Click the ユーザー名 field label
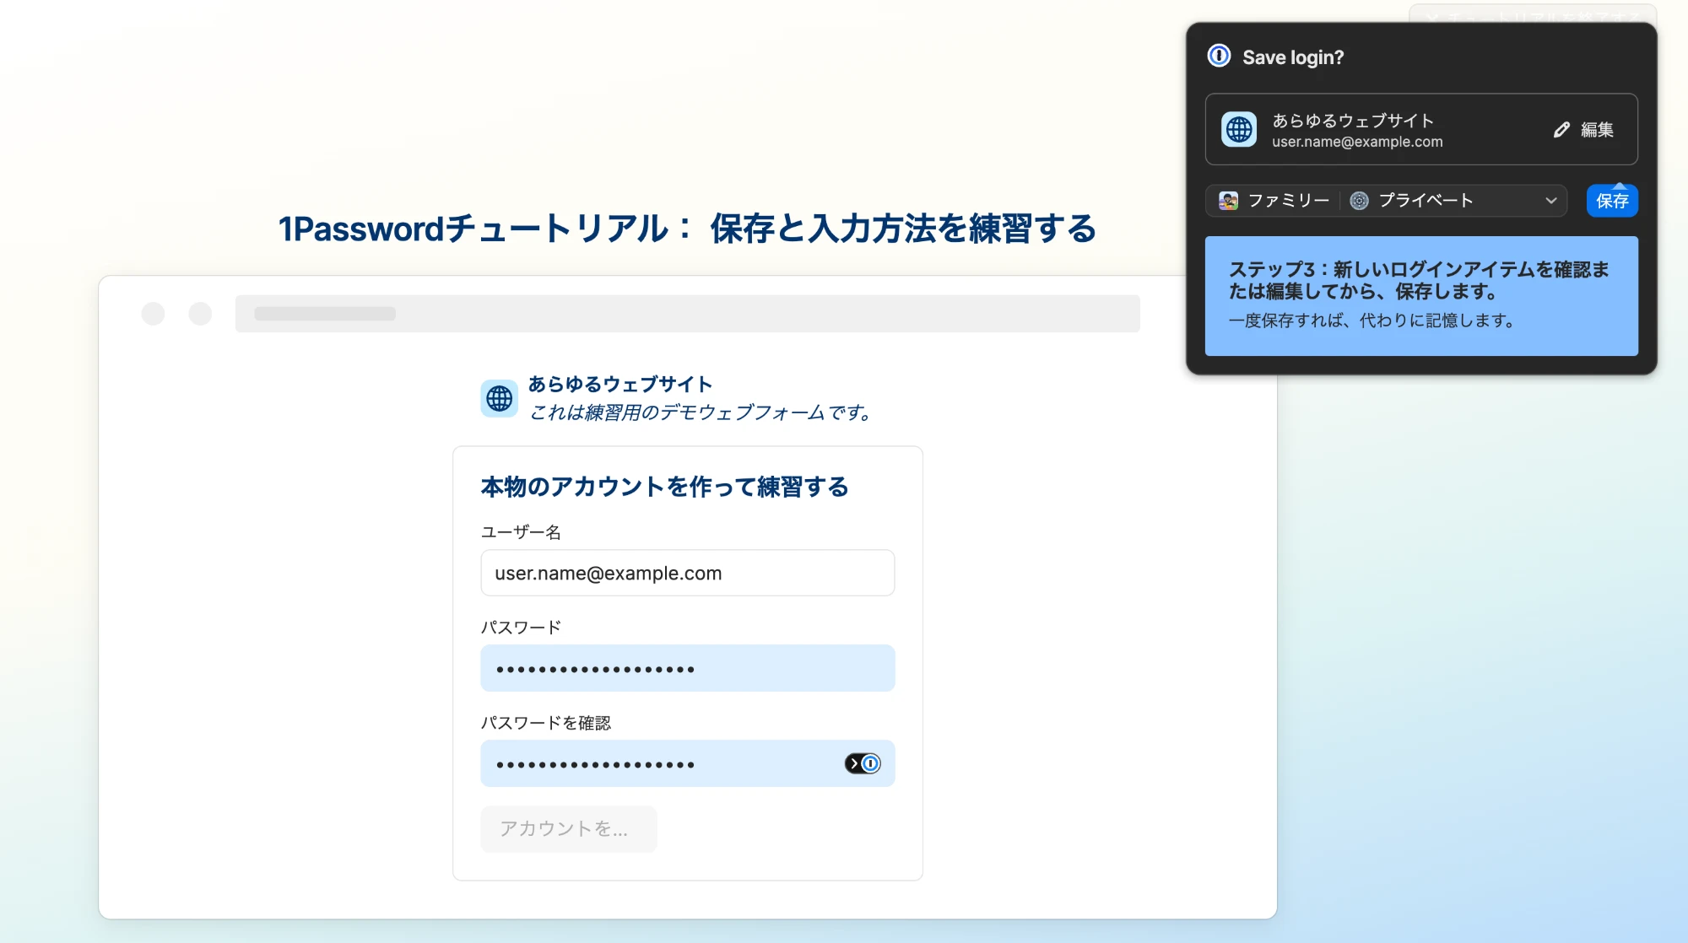 521,532
